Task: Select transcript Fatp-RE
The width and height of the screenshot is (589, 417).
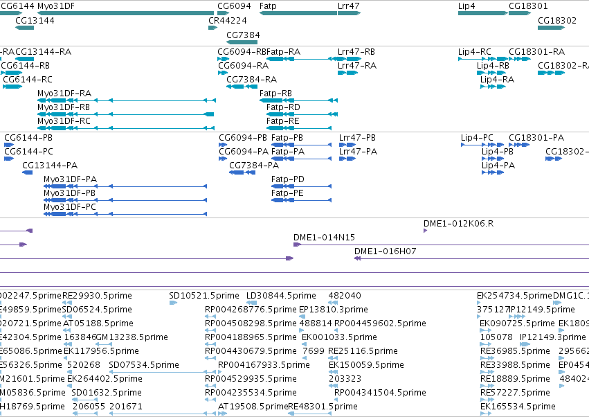Action: click(299, 128)
